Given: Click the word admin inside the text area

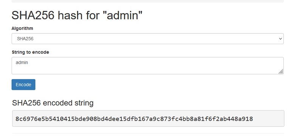Looking at the screenshot, I should click(x=22, y=63).
